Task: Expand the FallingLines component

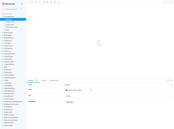Action: 8,72
